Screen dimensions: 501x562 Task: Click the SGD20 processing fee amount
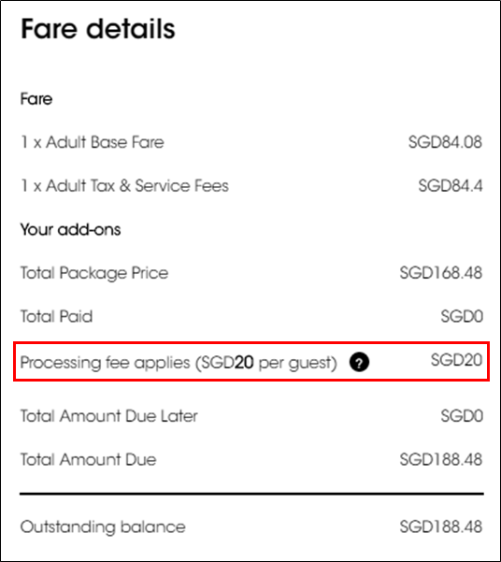[456, 360]
